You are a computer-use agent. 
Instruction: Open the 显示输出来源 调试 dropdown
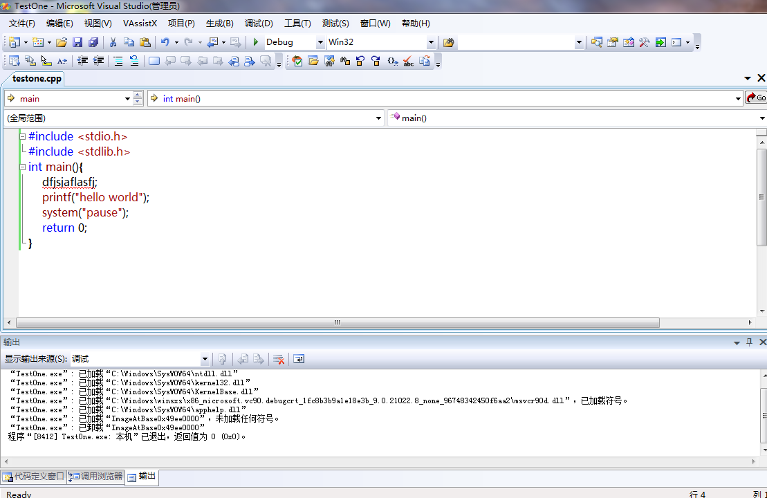[x=205, y=359]
